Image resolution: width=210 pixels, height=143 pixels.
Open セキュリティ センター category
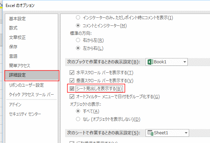tap(25, 114)
